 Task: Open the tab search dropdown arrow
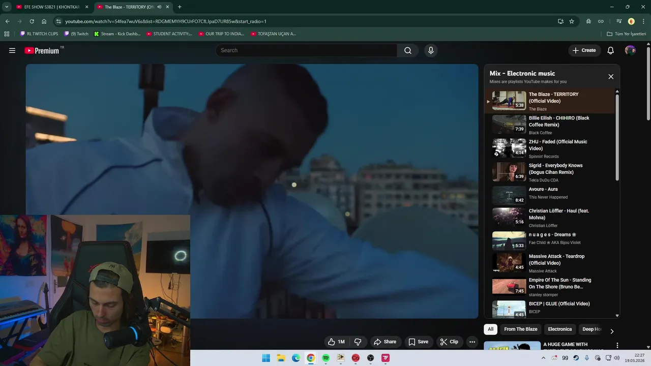click(6, 7)
